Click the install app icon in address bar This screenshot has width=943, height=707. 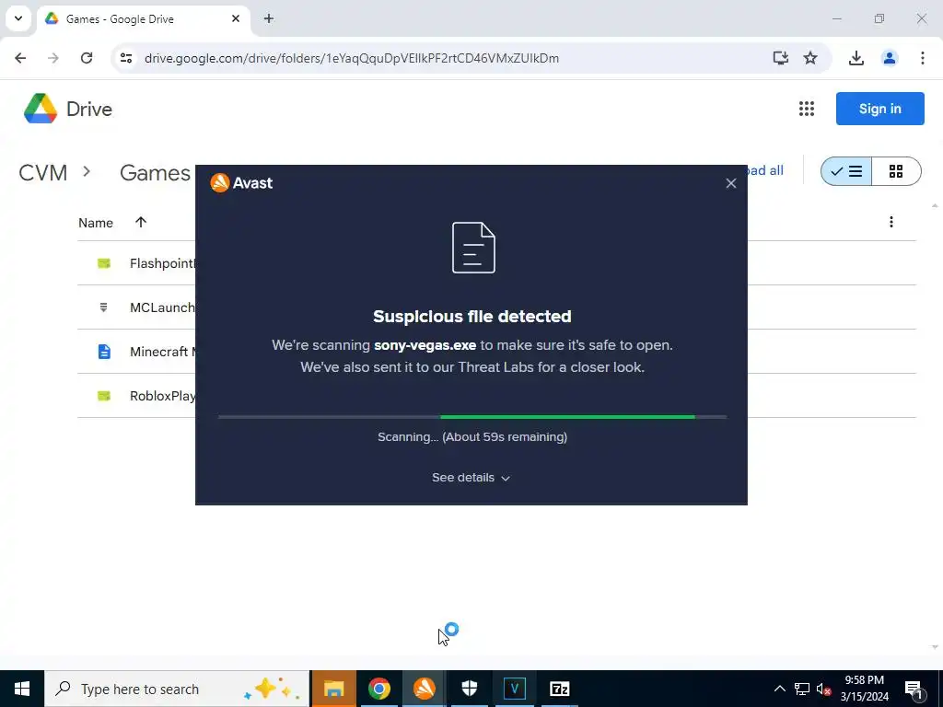[781, 58]
